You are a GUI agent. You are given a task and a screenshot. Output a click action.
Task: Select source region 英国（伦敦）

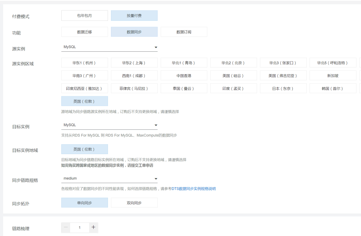pyautogui.click(x=85, y=101)
